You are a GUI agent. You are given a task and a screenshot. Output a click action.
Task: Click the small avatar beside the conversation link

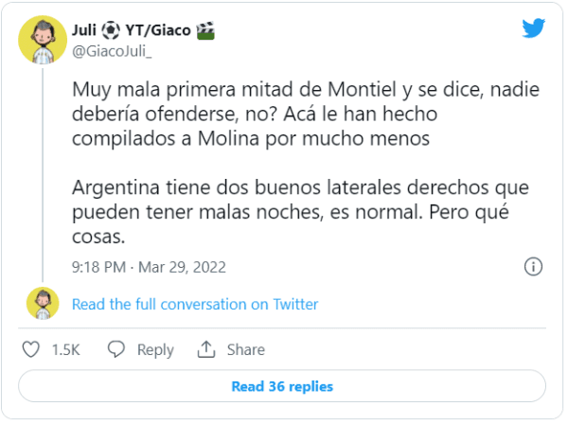[x=43, y=304]
